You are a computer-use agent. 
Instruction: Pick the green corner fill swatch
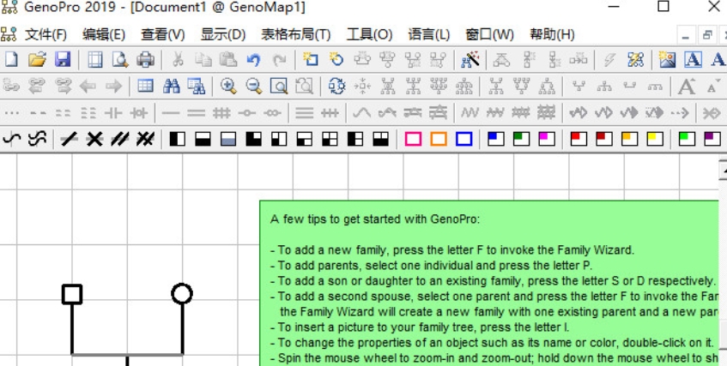(521, 139)
